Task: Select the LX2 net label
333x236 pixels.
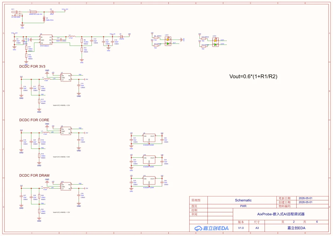Action: (x=52, y=132)
